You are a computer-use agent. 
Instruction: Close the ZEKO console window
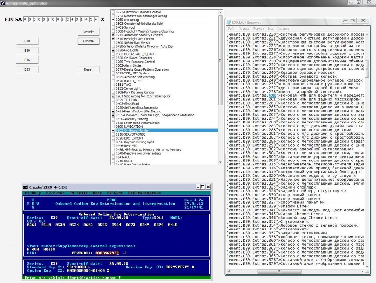[208, 187]
